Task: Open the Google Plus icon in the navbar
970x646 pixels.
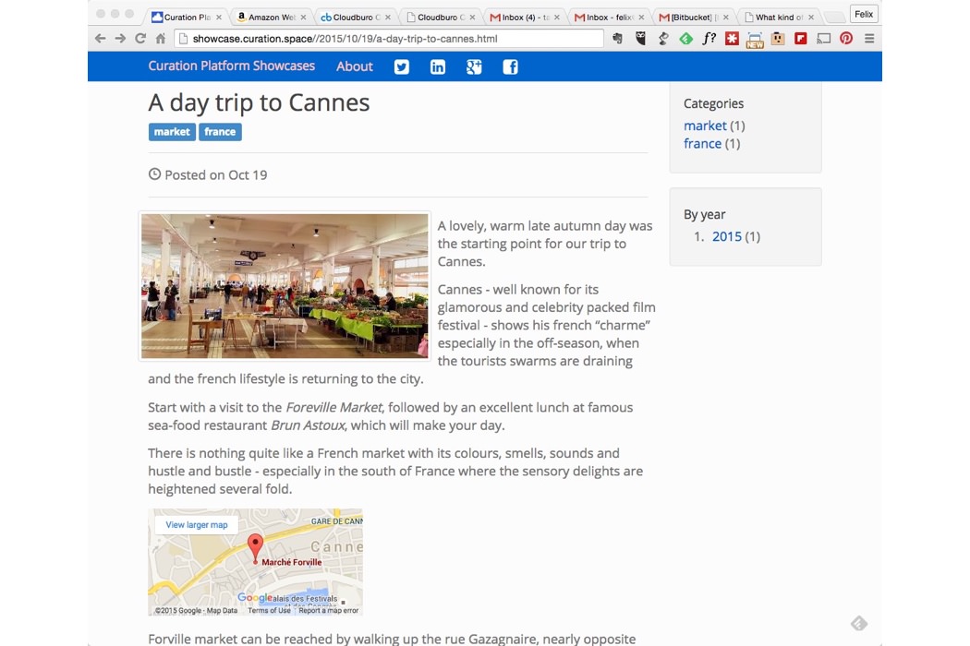Action: [x=474, y=66]
